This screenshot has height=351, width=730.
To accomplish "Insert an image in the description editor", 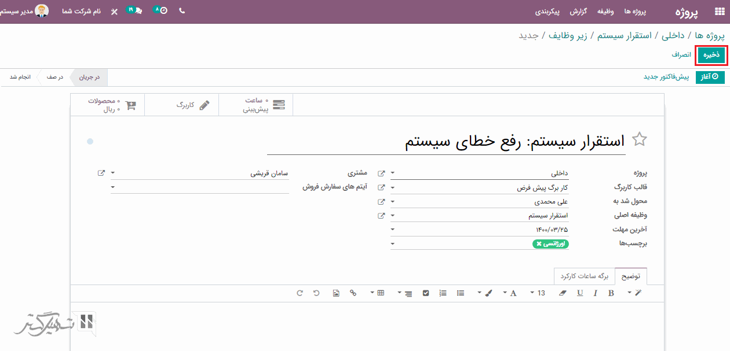I will [x=336, y=293].
